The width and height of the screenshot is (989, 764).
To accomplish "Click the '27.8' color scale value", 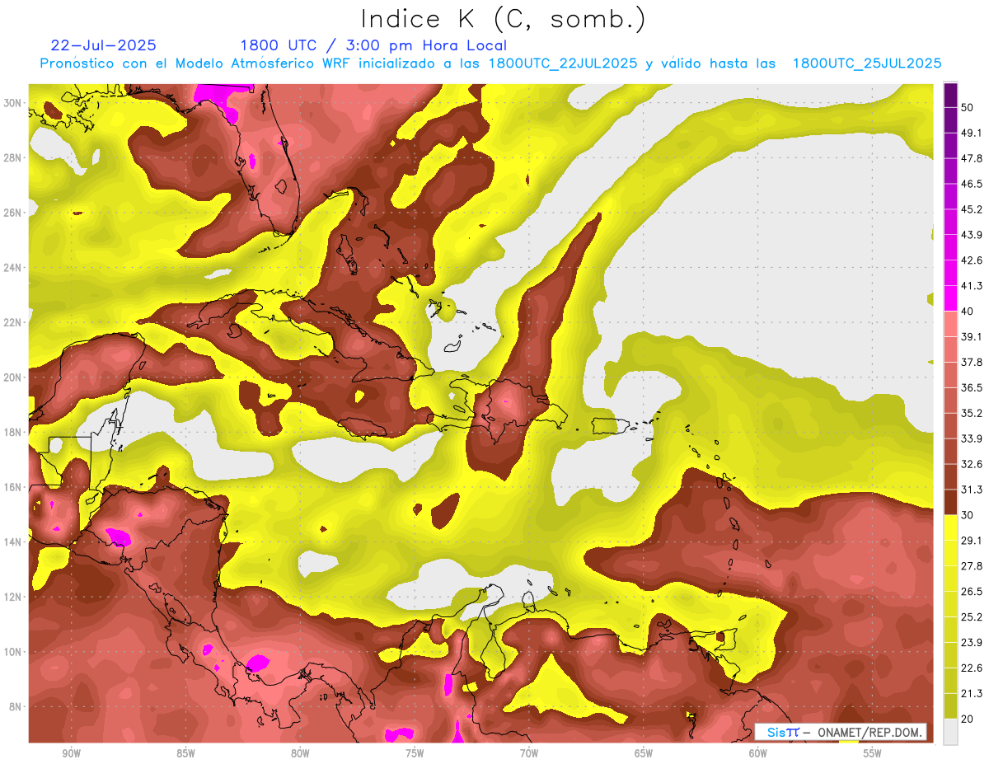I will pyautogui.click(x=971, y=566).
